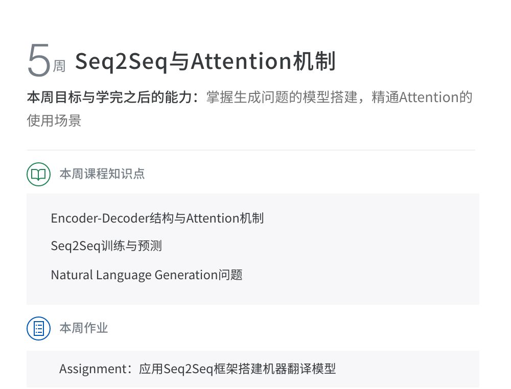
Task: Click the large week number 5
Action: pos(39,61)
